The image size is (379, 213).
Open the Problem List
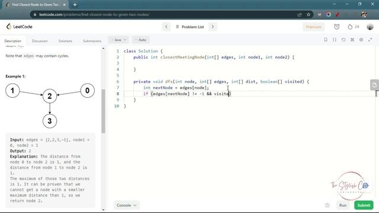point(190,27)
